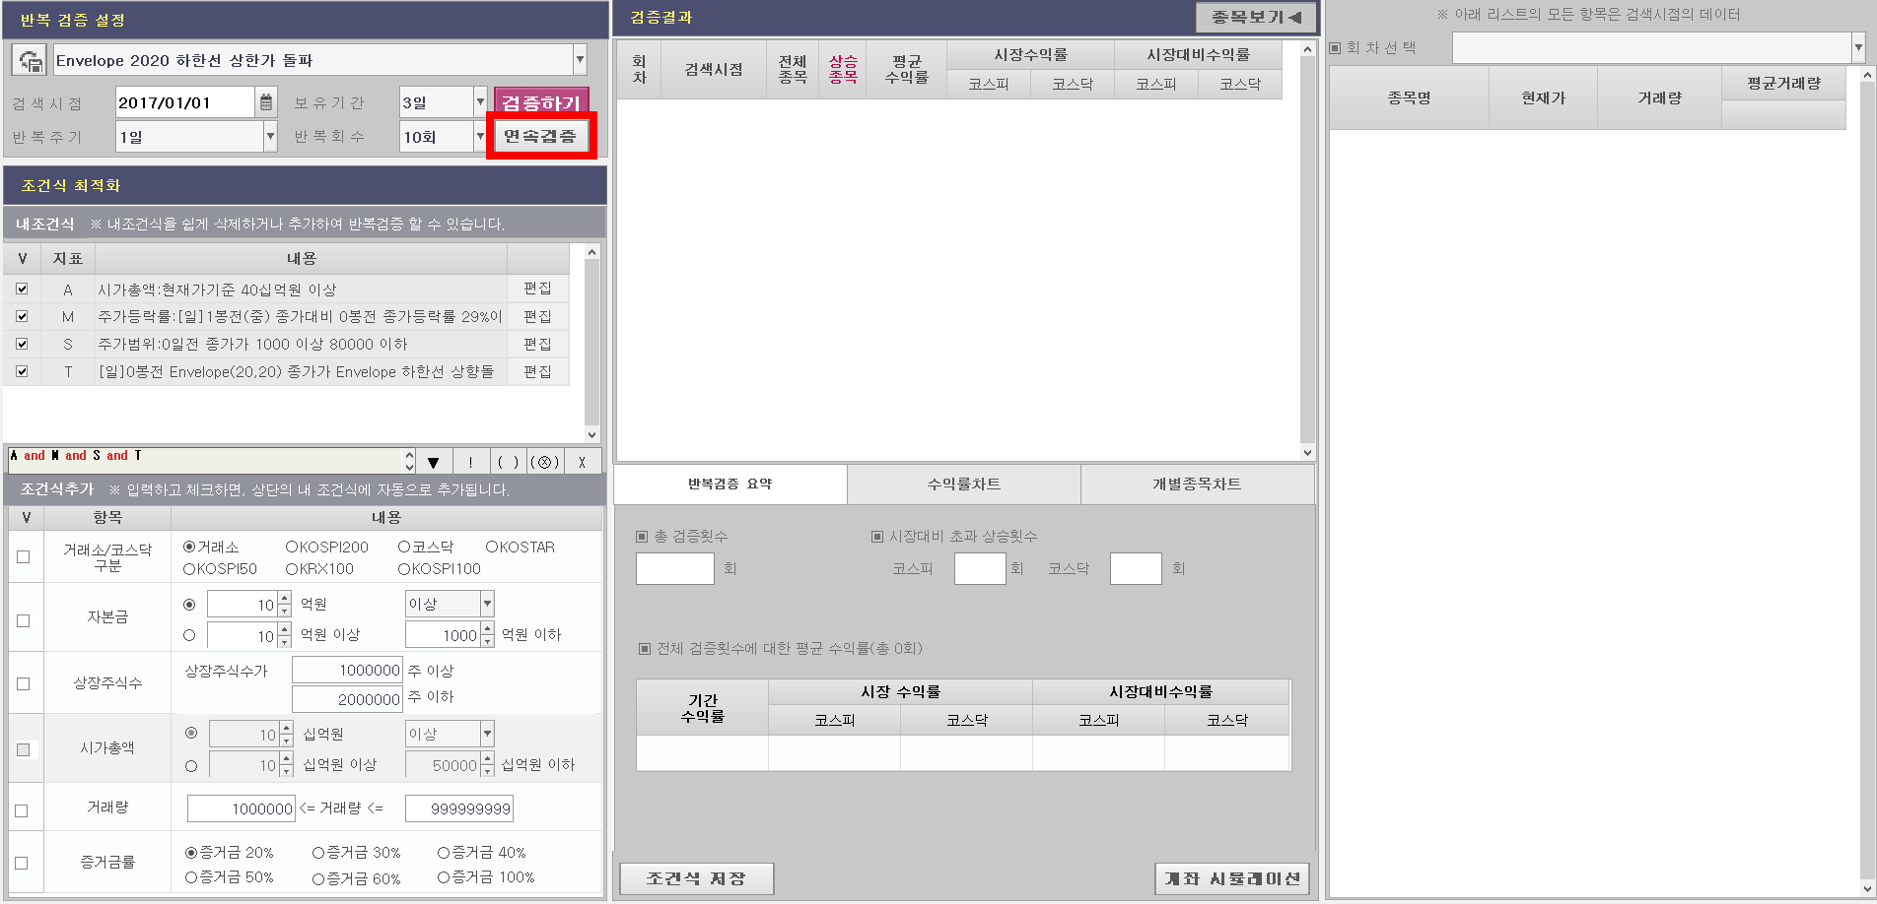The height and width of the screenshot is (904, 1877).
Task: Open the calendar picker for 검색시점
Action: [266, 102]
